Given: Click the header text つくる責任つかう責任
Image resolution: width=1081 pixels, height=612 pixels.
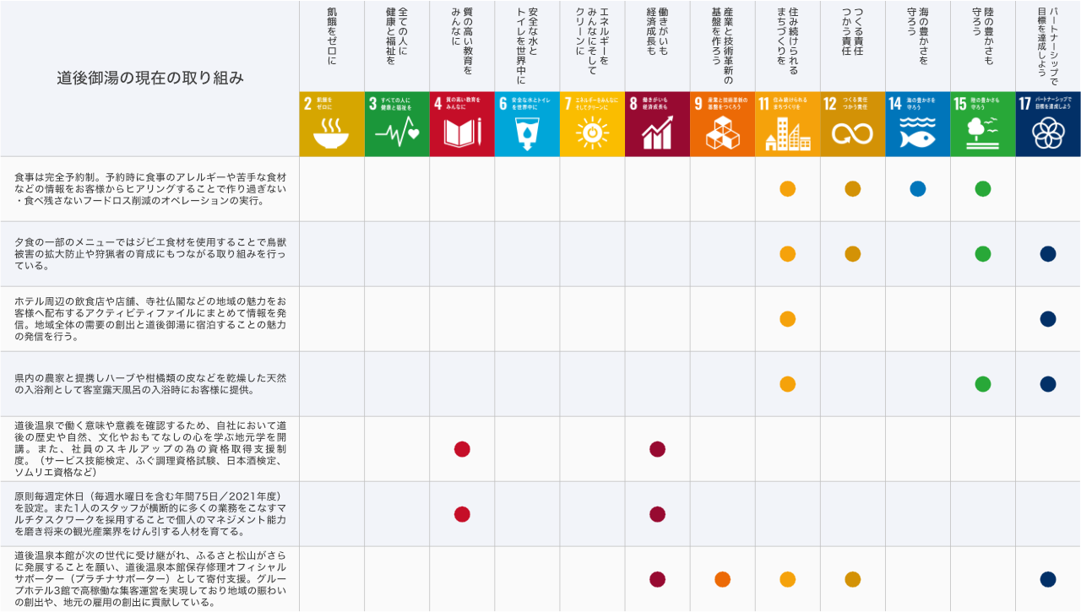Looking at the screenshot, I should [852, 33].
